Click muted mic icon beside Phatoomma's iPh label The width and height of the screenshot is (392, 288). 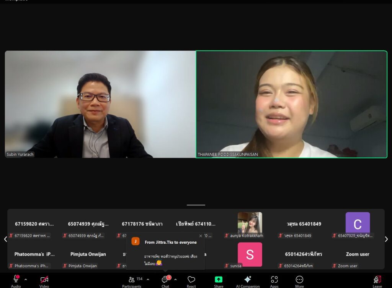pos(11,266)
